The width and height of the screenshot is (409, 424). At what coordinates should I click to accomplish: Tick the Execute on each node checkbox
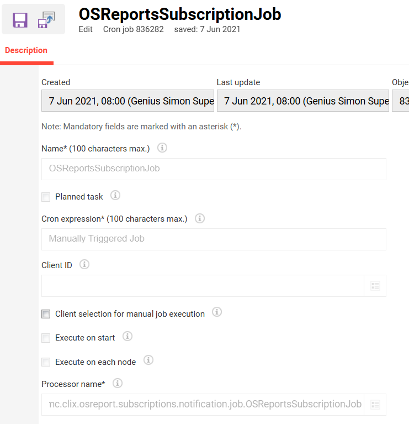(x=46, y=362)
